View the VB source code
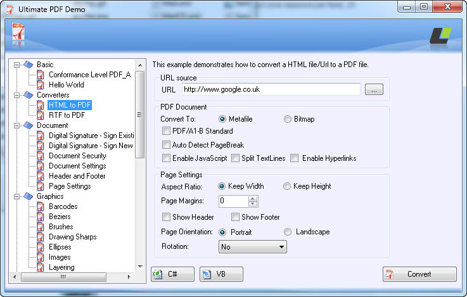Image resolution: width=467 pixels, height=297 pixels. pyautogui.click(x=221, y=274)
